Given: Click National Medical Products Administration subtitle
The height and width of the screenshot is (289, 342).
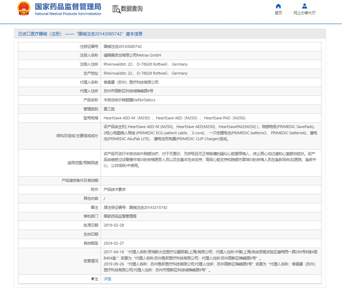Looking at the screenshot, I should click(x=68, y=14).
